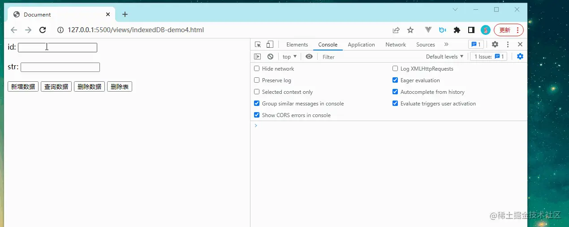This screenshot has height=227, width=569.
Task: Open DevTools settings gear
Action: 495,45
